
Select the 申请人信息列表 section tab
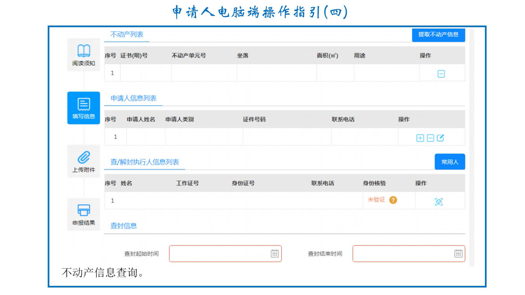pyautogui.click(x=133, y=99)
